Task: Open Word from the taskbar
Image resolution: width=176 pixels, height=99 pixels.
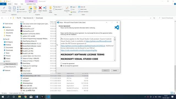Action: (37, 97)
